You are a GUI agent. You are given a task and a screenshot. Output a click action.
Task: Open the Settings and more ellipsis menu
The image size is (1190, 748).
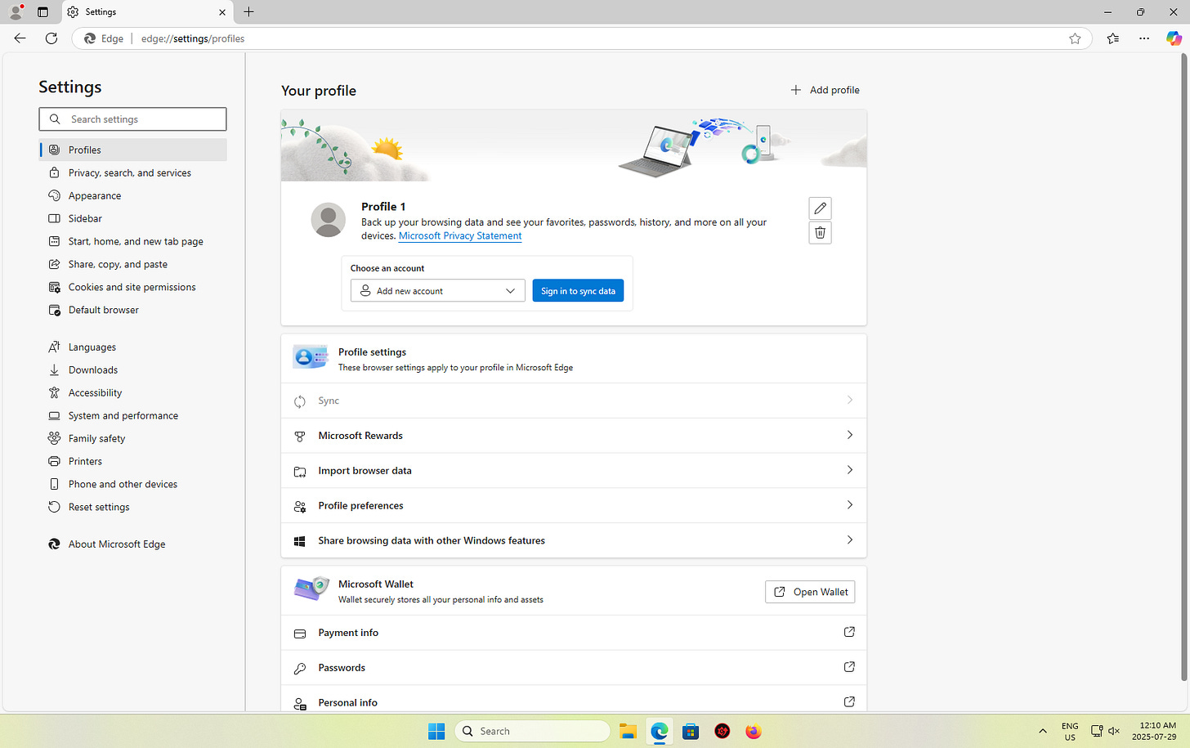coord(1144,38)
